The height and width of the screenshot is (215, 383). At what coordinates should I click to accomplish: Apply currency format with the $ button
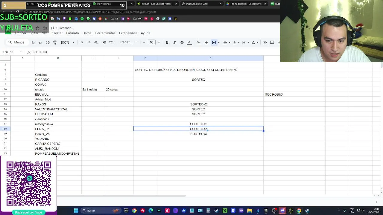(x=82, y=42)
